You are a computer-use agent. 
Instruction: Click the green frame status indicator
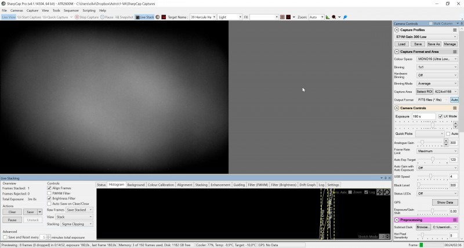[x=421, y=245]
